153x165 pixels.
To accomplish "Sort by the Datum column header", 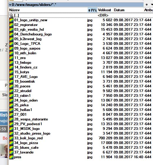I will pos(128,10).
